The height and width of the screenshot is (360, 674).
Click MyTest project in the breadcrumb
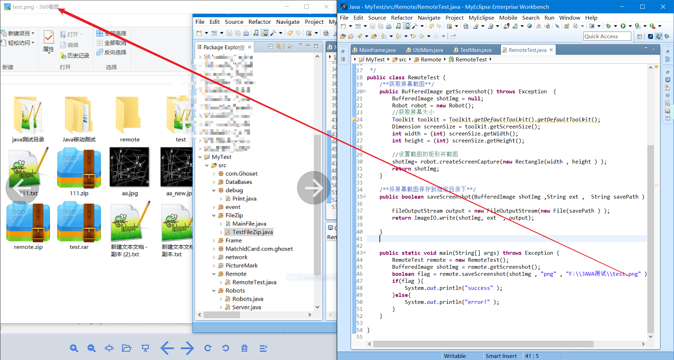click(372, 59)
